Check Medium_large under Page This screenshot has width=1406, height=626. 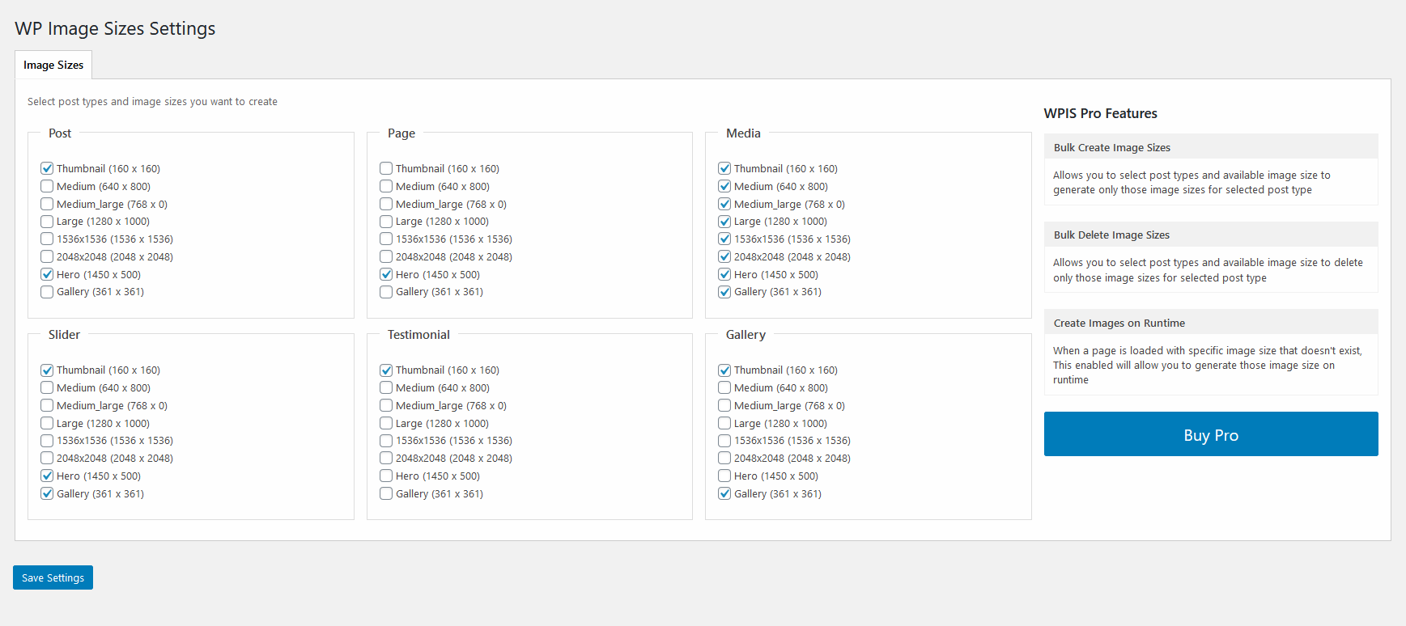(386, 204)
